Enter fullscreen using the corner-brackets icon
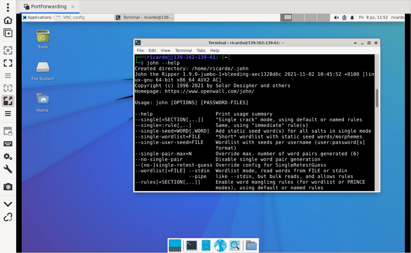The height and width of the screenshot is (253, 411). click(x=8, y=63)
